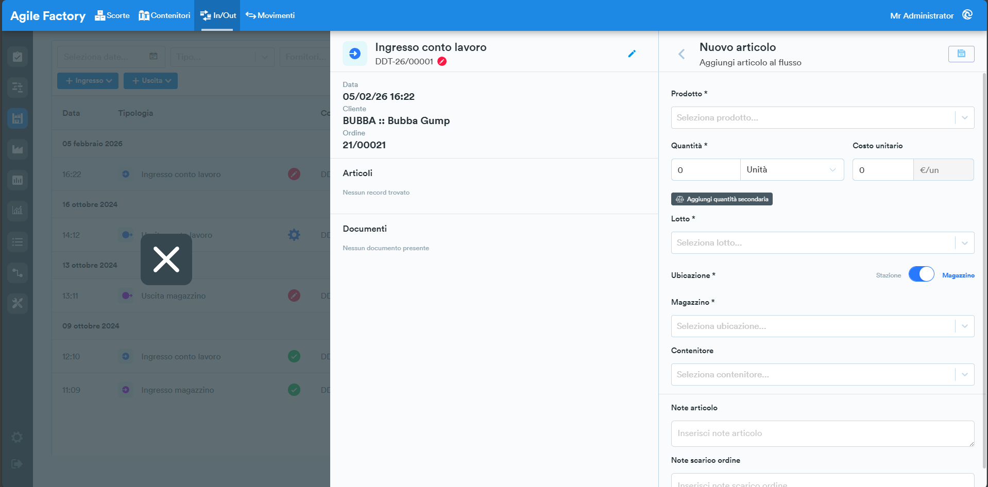Select the In/Out tab
The height and width of the screenshot is (487, 988).
click(217, 15)
